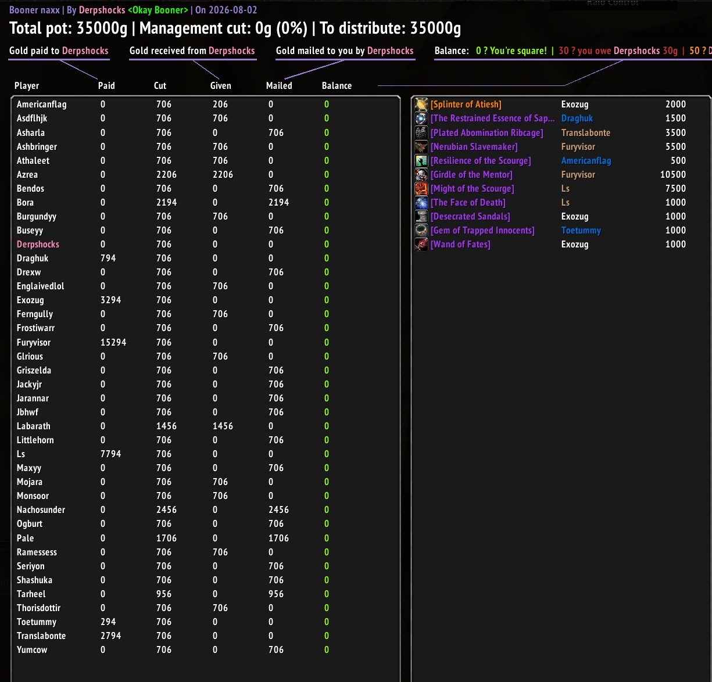Click 'Gold mailed to you by Derpshocks' label

point(345,51)
